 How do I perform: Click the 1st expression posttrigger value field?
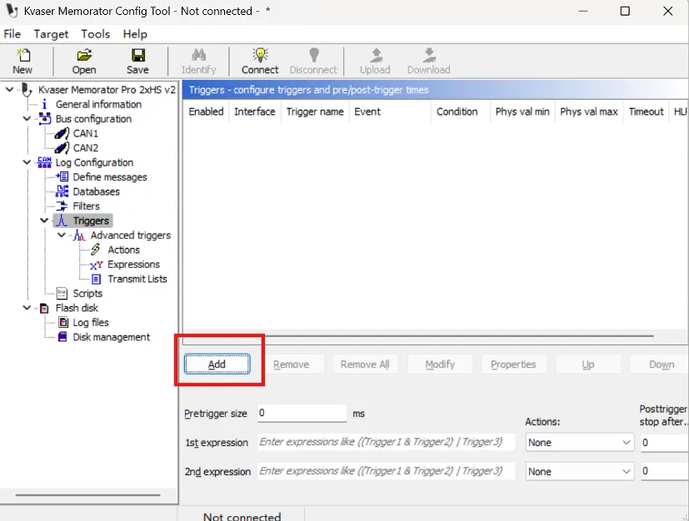[x=665, y=443]
